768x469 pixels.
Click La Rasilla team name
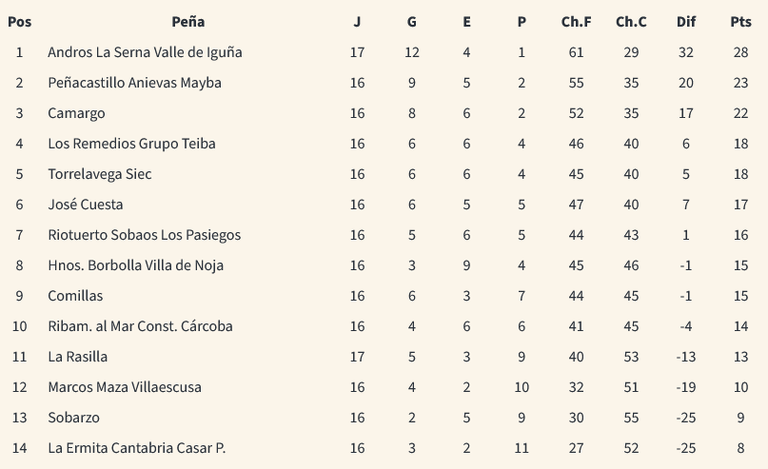click(x=77, y=357)
